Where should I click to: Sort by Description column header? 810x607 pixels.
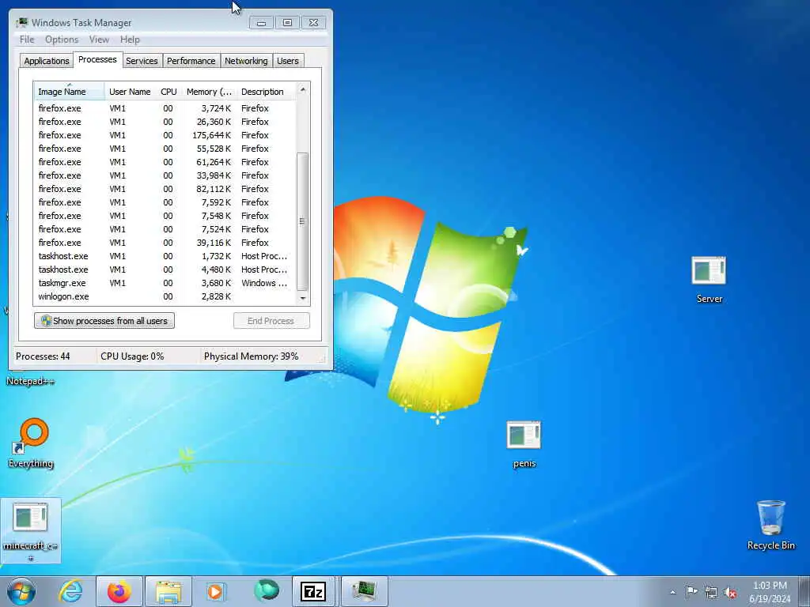tap(266, 92)
